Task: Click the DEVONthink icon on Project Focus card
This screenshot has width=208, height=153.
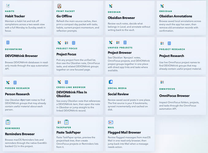Action: tap(74, 43)
